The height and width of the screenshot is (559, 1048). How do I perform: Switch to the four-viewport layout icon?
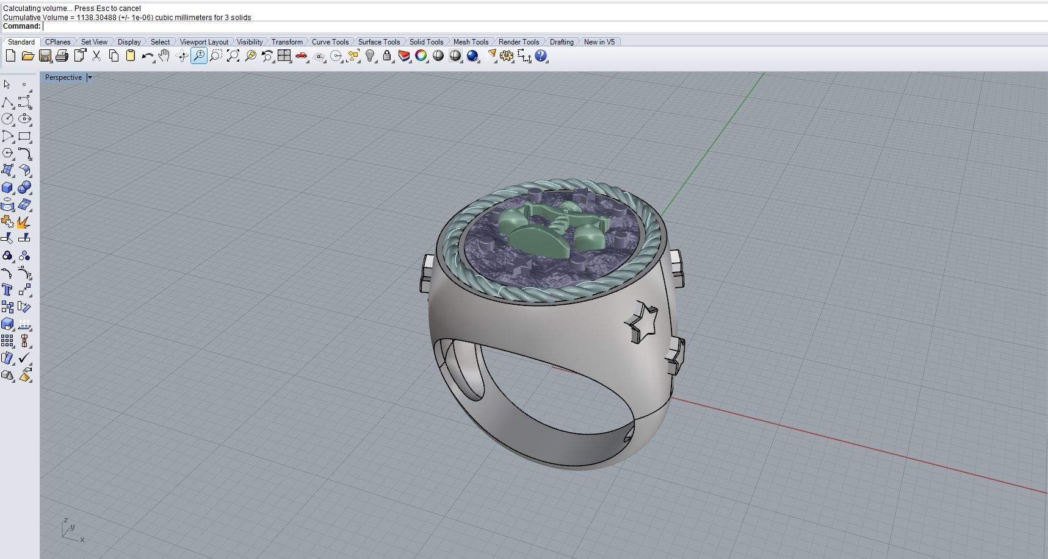point(284,56)
